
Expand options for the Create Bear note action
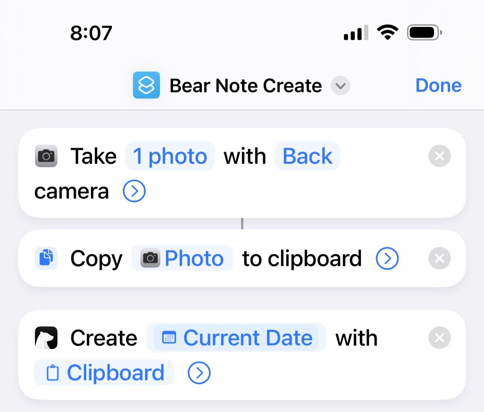coord(199,373)
